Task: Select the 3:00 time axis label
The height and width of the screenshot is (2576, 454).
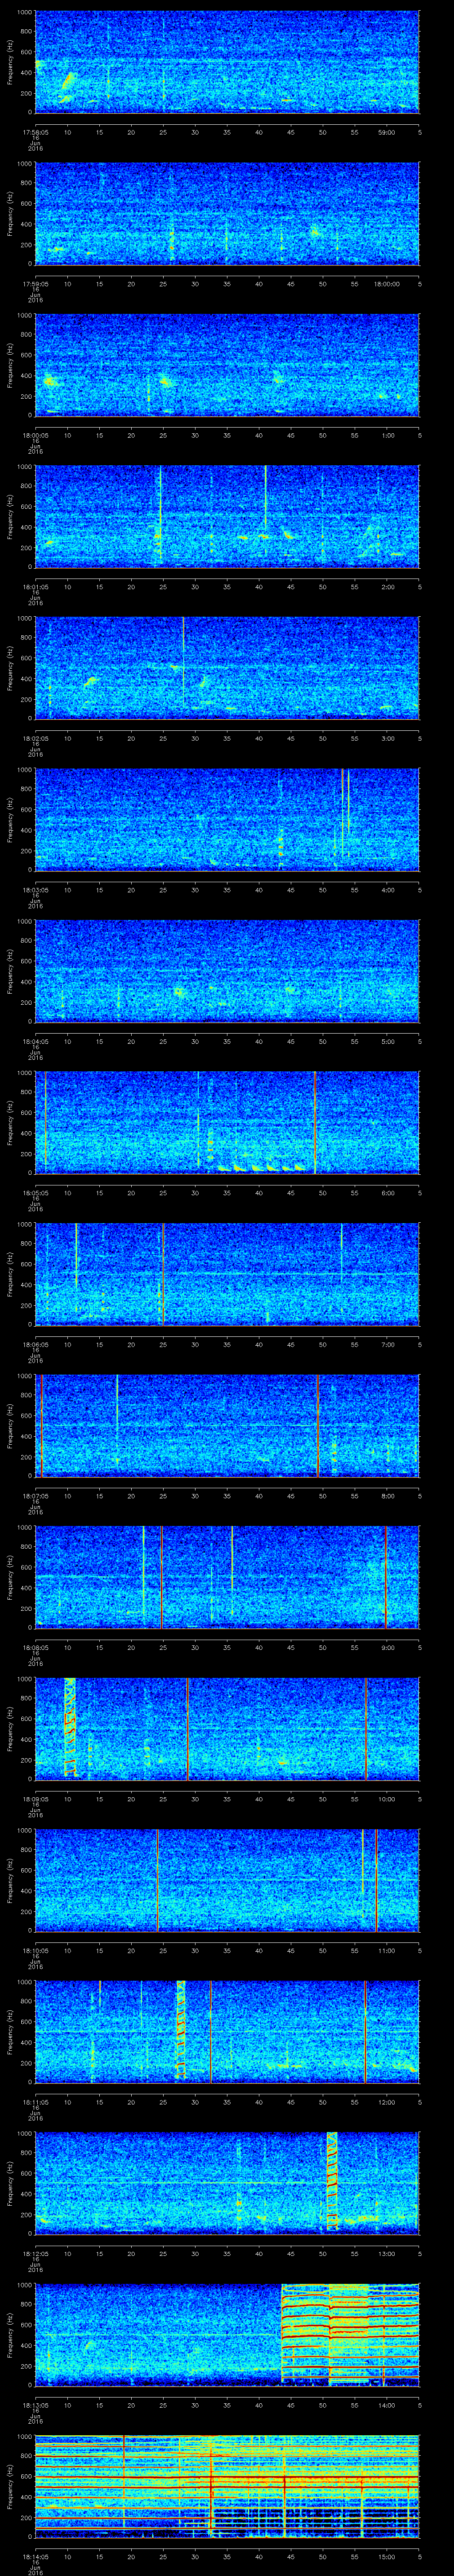Action: (387, 738)
